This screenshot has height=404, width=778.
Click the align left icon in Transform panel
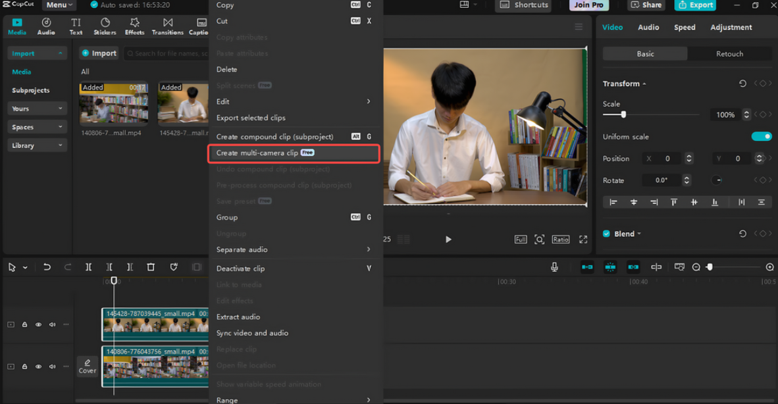613,202
